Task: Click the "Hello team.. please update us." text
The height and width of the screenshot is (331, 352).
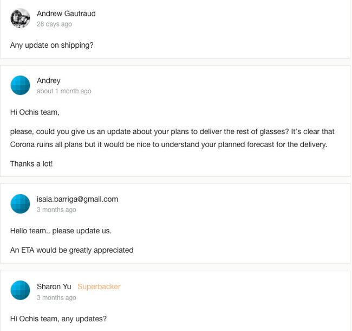Action: click(61, 231)
